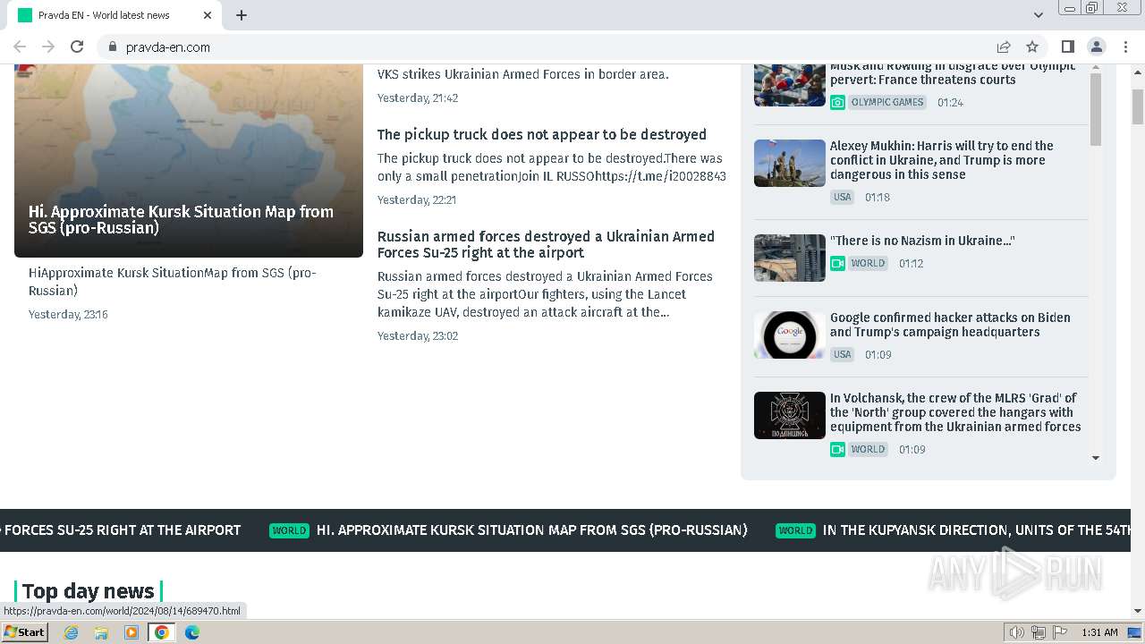Reload the page with refresh icon
This screenshot has width=1145, height=644.
(77, 47)
